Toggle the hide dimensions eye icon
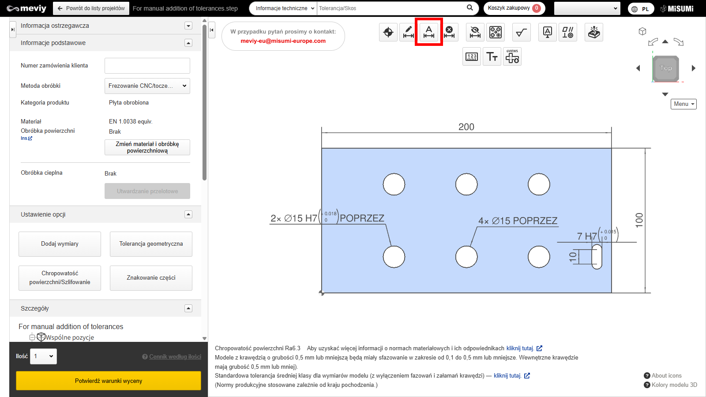This screenshot has height=397, width=706. pyautogui.click(x=475, y=32)
